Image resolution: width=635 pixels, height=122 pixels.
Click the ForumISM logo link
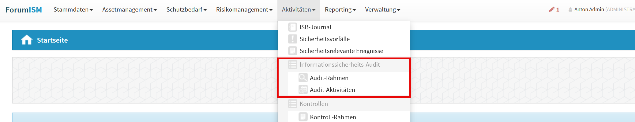tap(24, 10)
